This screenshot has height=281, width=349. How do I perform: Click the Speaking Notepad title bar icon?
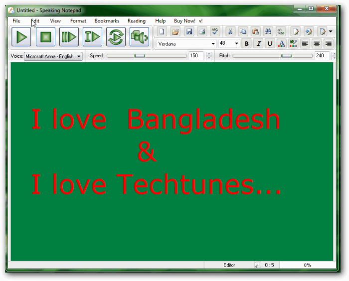(x=11, y=10)
